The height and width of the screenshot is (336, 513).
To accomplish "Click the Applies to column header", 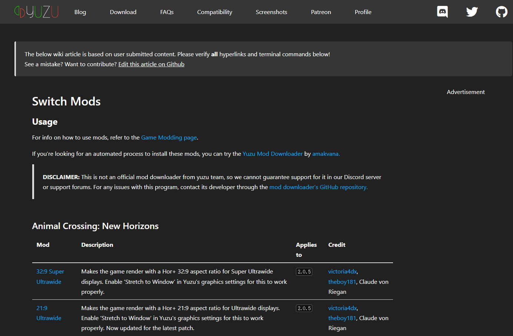I will click(306, 250).
